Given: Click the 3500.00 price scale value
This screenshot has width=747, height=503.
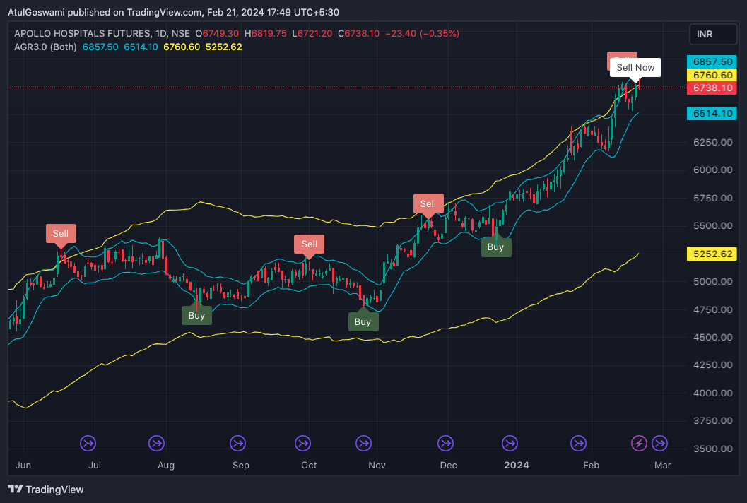Looking at the screenshot, I should tap(713, 448).
